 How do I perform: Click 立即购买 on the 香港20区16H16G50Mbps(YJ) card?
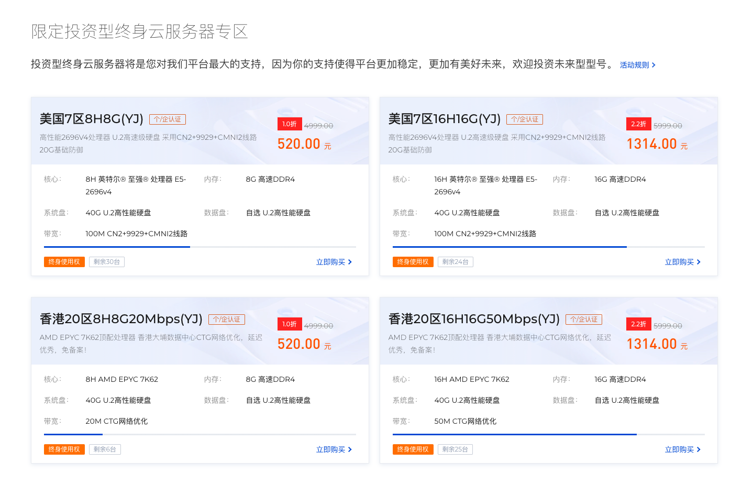683,449
